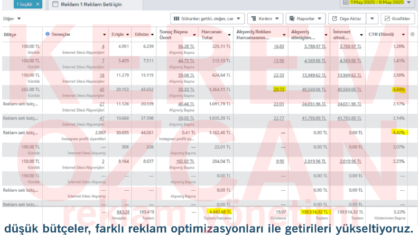Click total CTR 3,22%
Viewport: 419px width, 235px height.
coord(399,212)
